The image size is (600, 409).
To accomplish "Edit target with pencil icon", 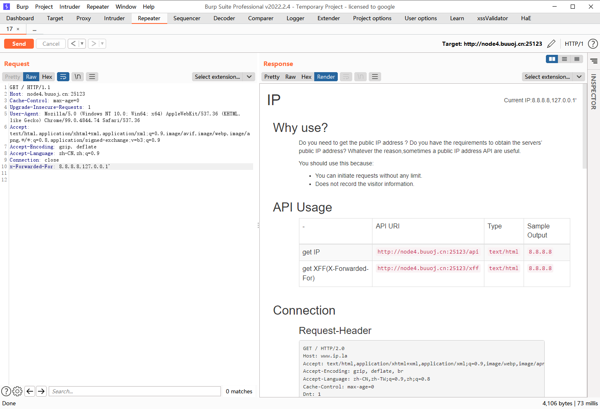I will [x=551, y=44].
